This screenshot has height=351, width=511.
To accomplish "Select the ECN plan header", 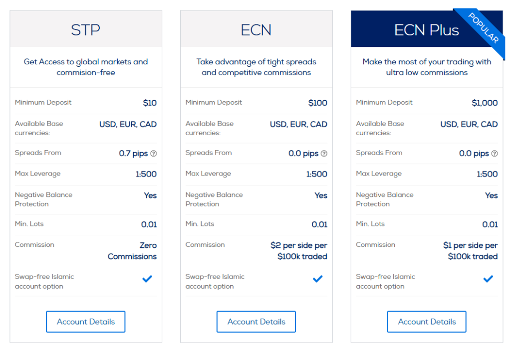I will point(256,30).
